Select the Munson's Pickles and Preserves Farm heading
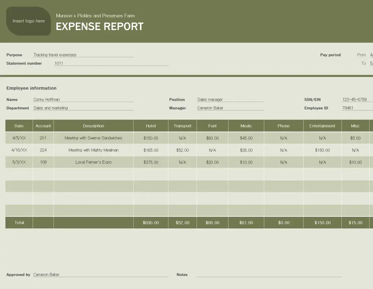The height and width of the screenshot is (289, 373). pyautogui.click(x=95, y=16)
